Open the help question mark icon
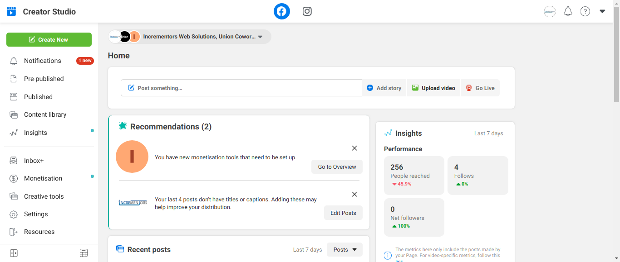620x262 pixels. pos(585,11)
